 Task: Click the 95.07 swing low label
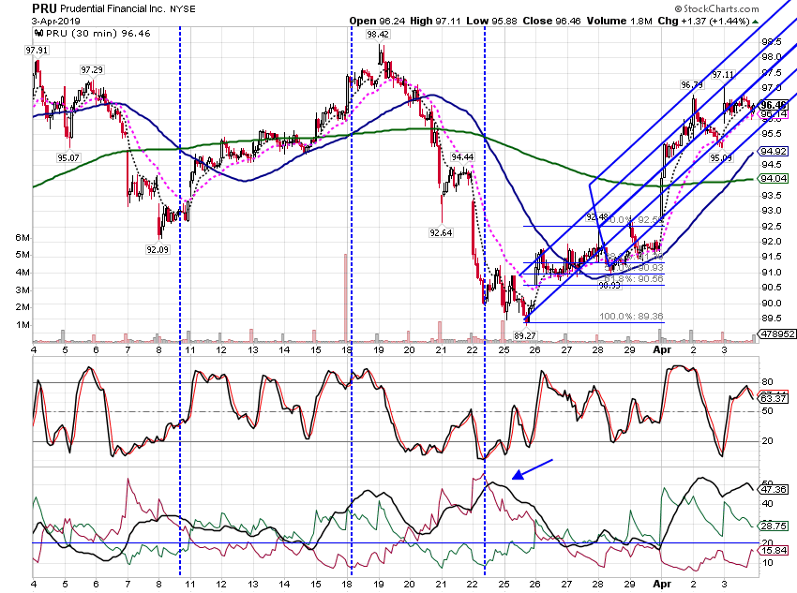[x=68, y=158]
